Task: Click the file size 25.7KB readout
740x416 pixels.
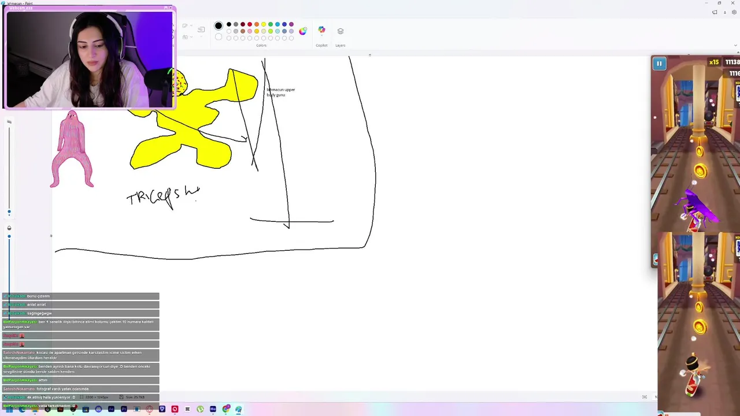Action: (132, 397)
